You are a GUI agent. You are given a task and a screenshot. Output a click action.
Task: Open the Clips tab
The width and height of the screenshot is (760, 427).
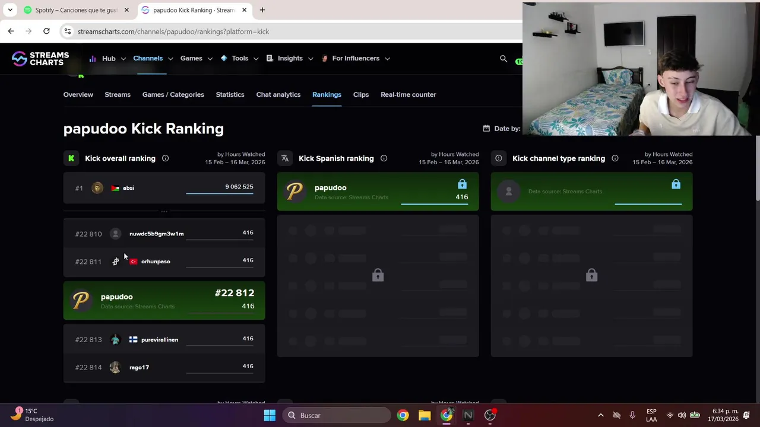(x=361, y=94)
